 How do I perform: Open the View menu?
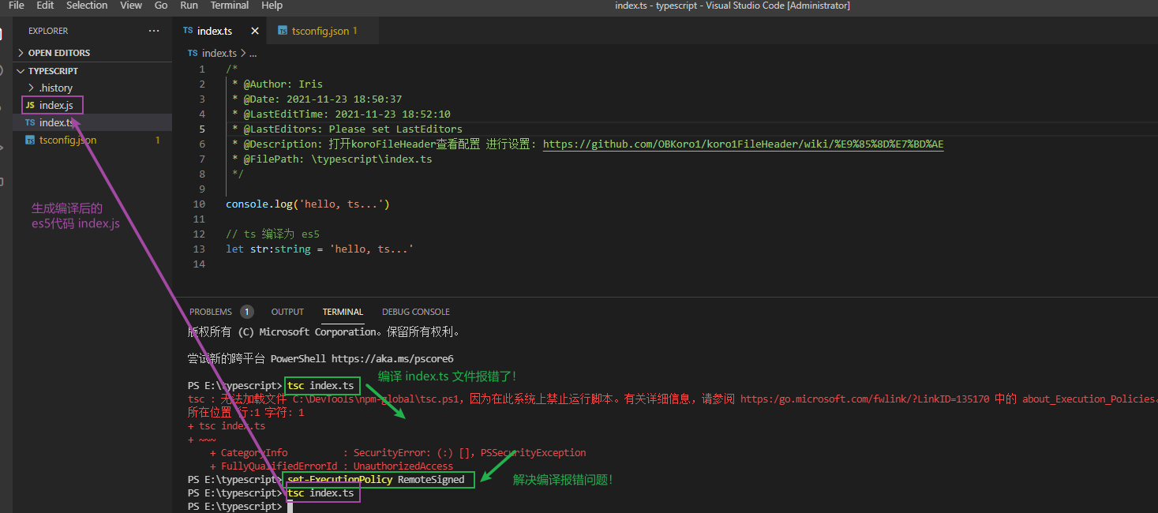tap(131, 6)
